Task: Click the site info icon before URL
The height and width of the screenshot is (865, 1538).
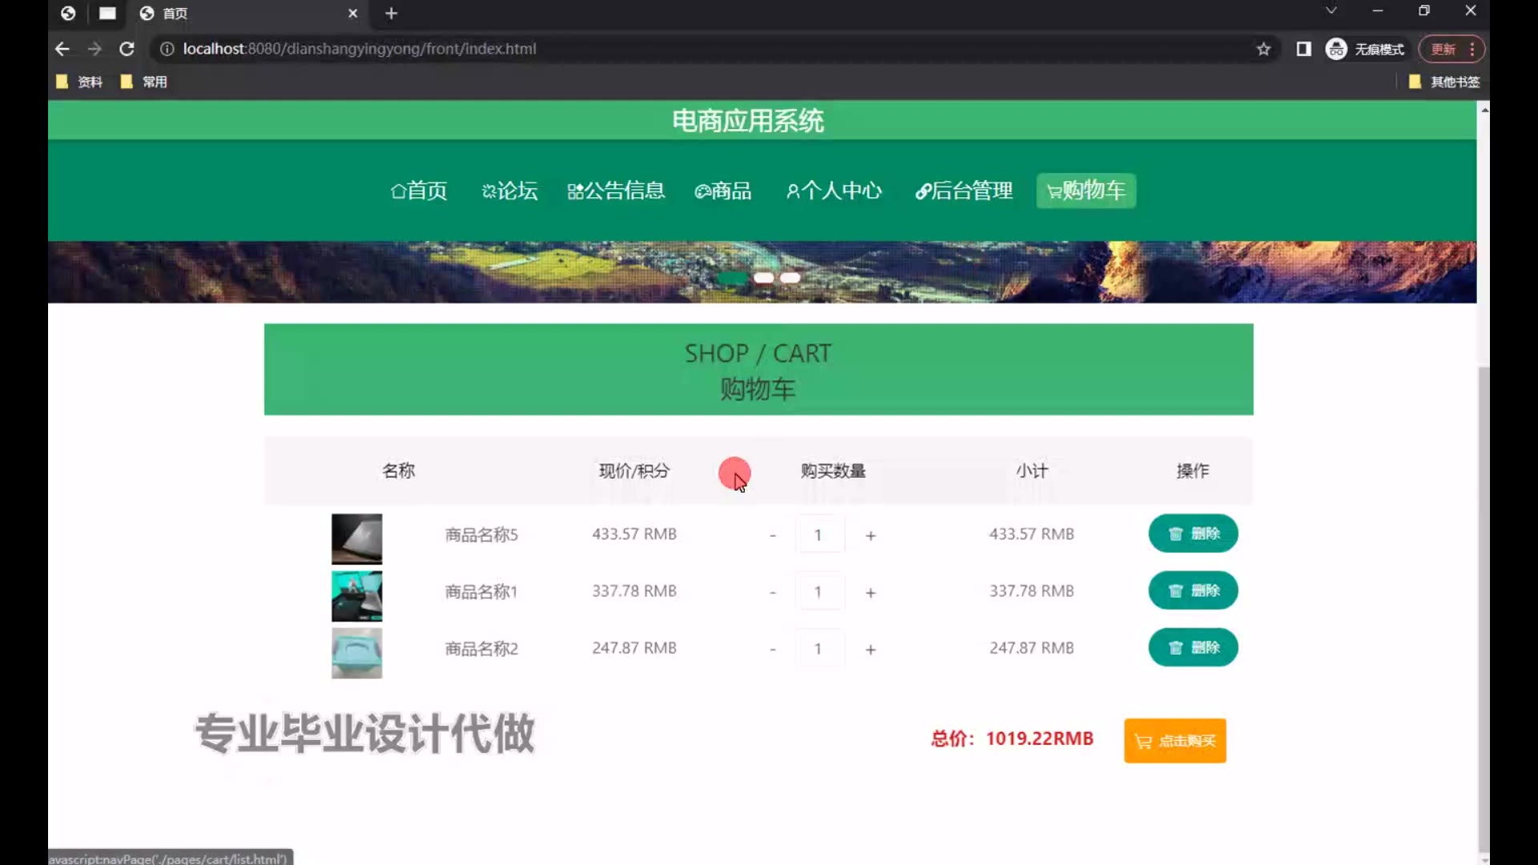Action: (x=167, y=49)
